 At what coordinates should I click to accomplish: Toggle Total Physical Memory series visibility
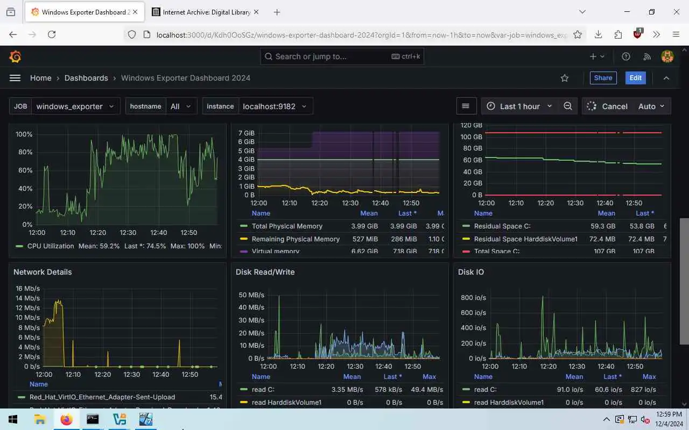click(x=287, y=226)
